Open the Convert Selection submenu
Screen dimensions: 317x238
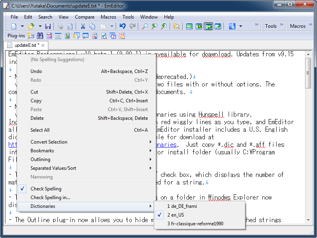click(x=86, y=142)
